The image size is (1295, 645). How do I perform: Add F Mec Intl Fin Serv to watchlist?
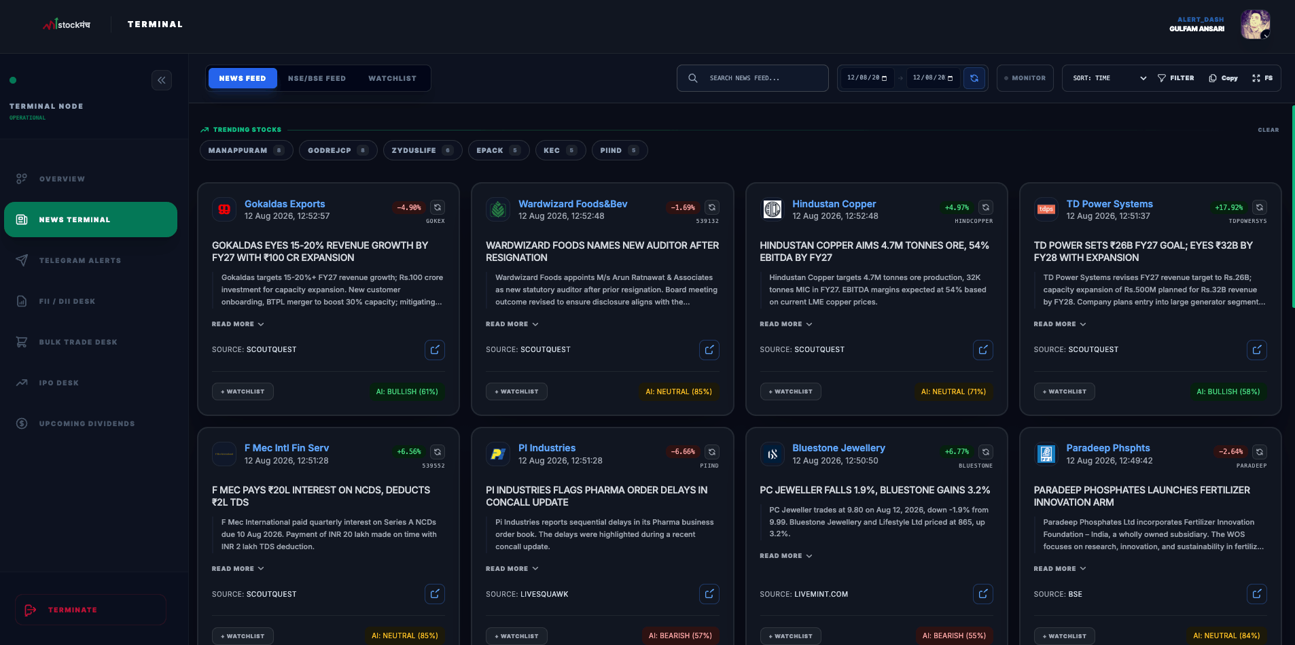243,636
